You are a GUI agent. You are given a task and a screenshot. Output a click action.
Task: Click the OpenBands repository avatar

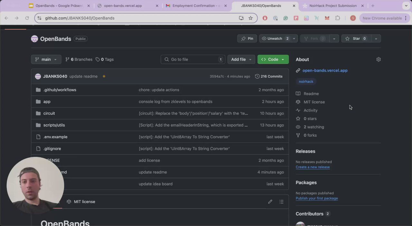[34, 39]
